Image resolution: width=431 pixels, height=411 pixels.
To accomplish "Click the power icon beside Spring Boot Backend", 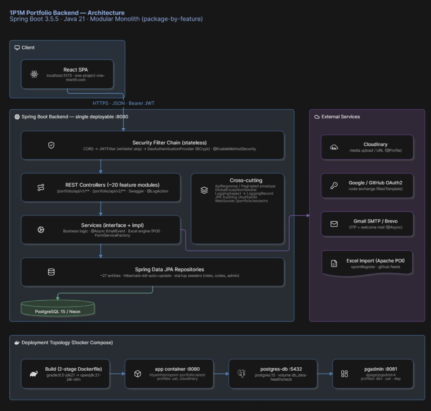I will click(x=17, y=117).
